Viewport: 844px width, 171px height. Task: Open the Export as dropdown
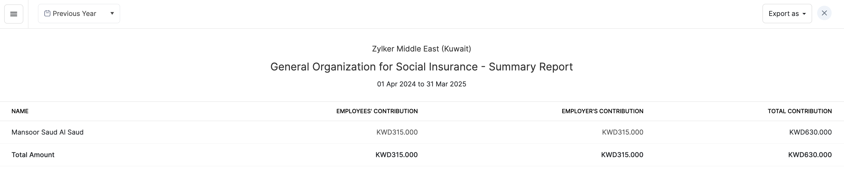(x=783, y=14)
